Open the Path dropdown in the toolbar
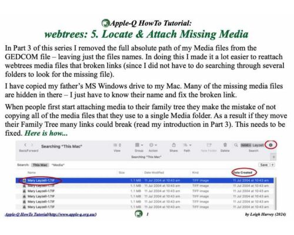 click(187, 145)
